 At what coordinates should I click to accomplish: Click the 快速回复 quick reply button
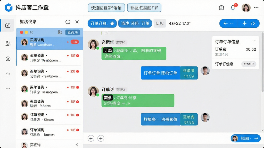pyautogui.click(x=106, y=8)
